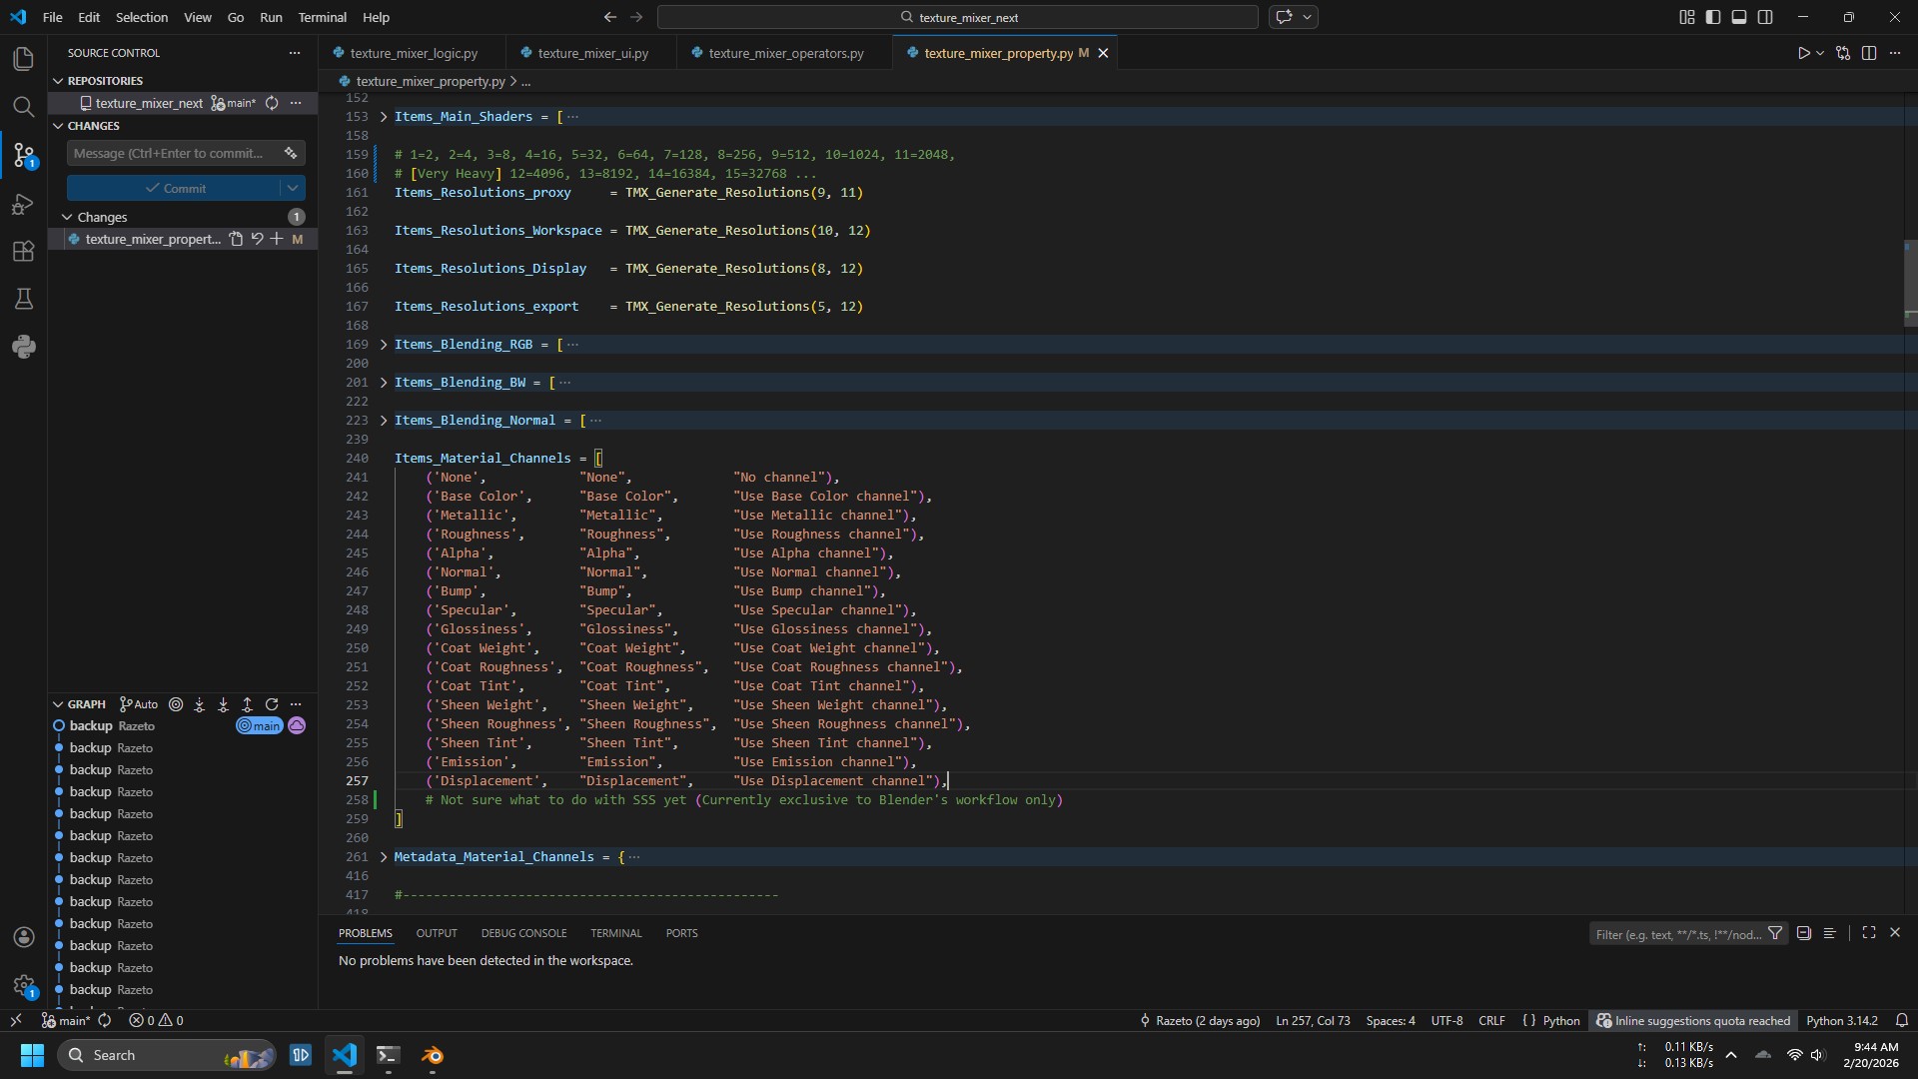The height and width of the screenshot is (1079, 1918).
Task: Open the Python environment sidebar icon
Action: coord(23,347)
